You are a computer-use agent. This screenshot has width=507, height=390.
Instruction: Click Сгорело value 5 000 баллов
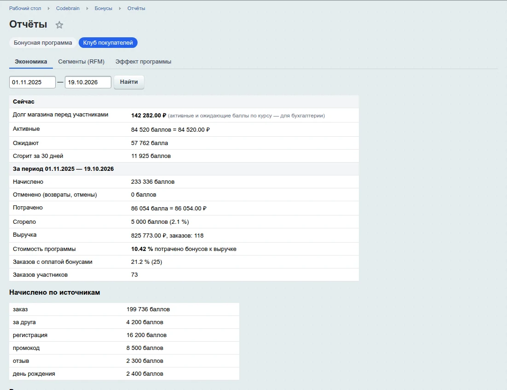coord(160,222)
